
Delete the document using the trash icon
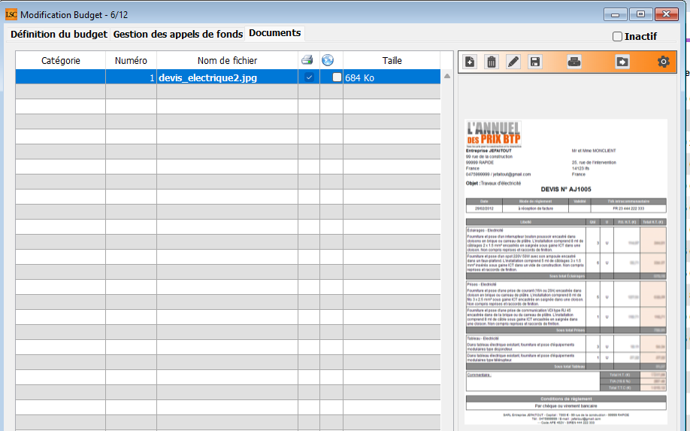[491, 62]
